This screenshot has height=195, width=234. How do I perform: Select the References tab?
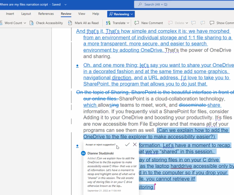pos(46,13)
